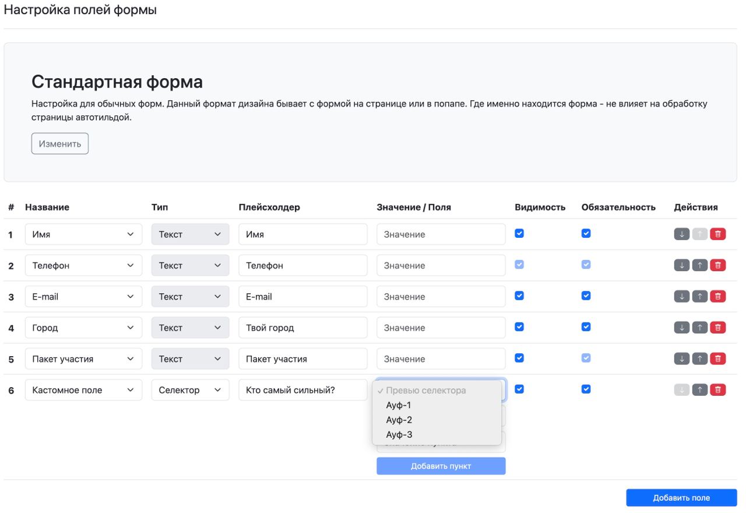Delete the Кастомное поле row
The height and width of the screenshot is (513, 746).
tap(717, 390)
